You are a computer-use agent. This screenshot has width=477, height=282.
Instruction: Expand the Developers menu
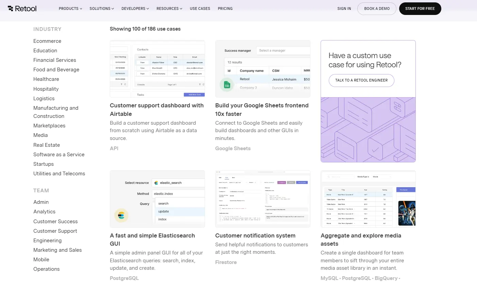click(135, 8)
